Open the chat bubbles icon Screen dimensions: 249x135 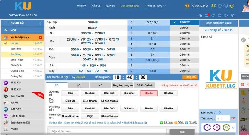200,16
